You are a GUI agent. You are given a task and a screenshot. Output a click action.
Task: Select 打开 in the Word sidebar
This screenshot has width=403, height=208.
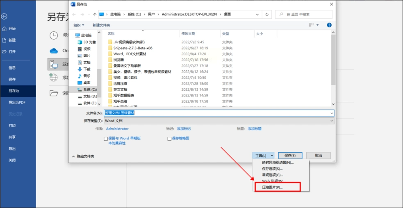(9, 51)
